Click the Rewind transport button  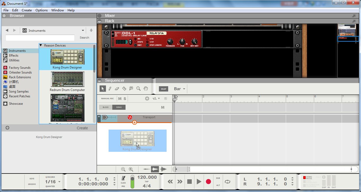click(x=170, y=181)
